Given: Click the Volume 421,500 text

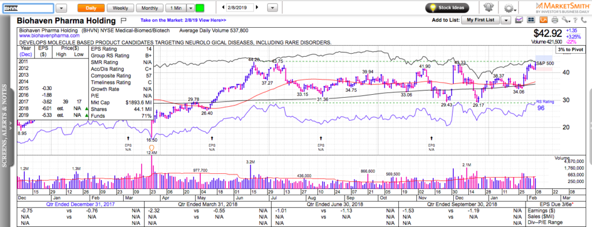Looking at the screenshot, I should (x=546, y=42).
